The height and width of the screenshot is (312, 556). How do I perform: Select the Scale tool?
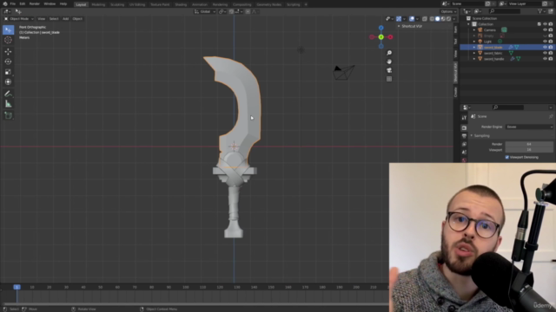tap(8, 72)
